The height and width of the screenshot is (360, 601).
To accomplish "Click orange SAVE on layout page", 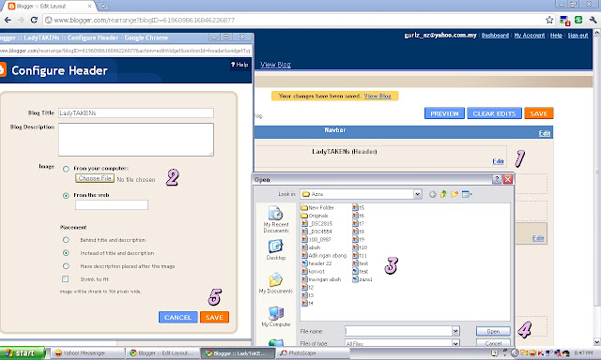I will pos(538,113).
